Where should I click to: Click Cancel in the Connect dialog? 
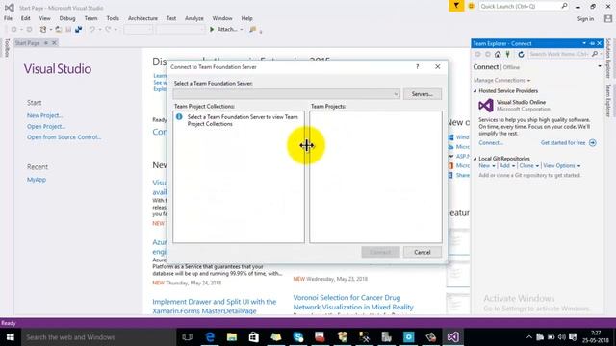click(422, 252)
